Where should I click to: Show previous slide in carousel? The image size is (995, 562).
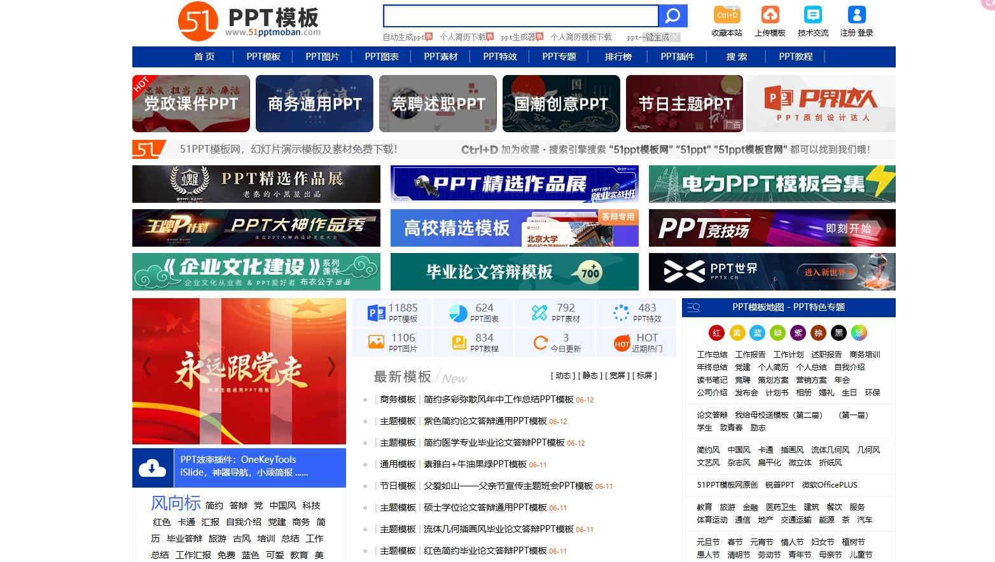point(147,366)
